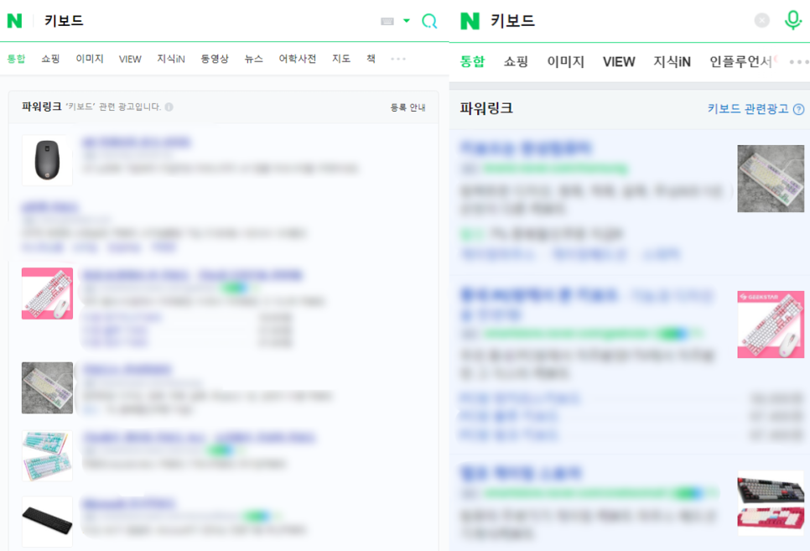This screenshot has width=810, height=551.
Task: Click the info icon beside 파워링크 ad notice
Action: [169, 107]
